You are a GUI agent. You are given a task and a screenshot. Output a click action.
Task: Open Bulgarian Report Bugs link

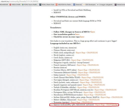(76, 60)
